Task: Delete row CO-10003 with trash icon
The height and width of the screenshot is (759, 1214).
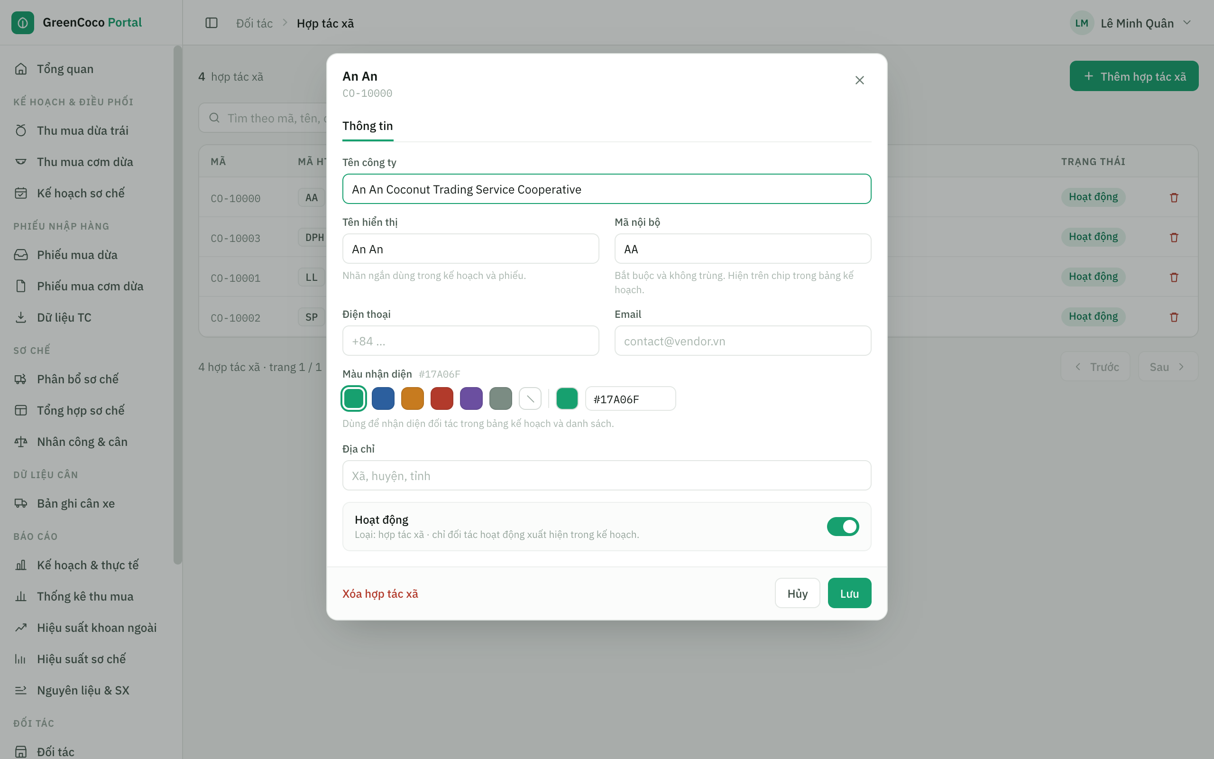Action: (x=1174, y=238)
